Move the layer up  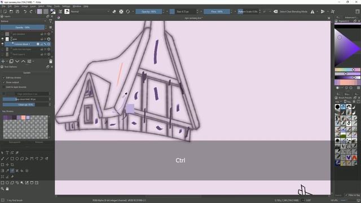(23, 61)
